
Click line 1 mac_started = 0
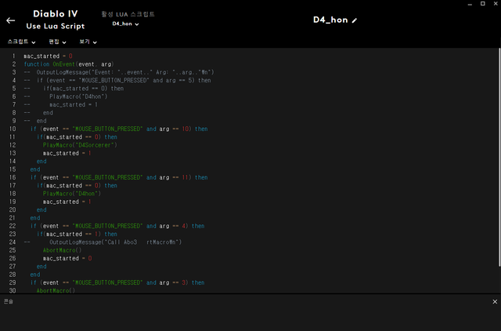point(48,56)
